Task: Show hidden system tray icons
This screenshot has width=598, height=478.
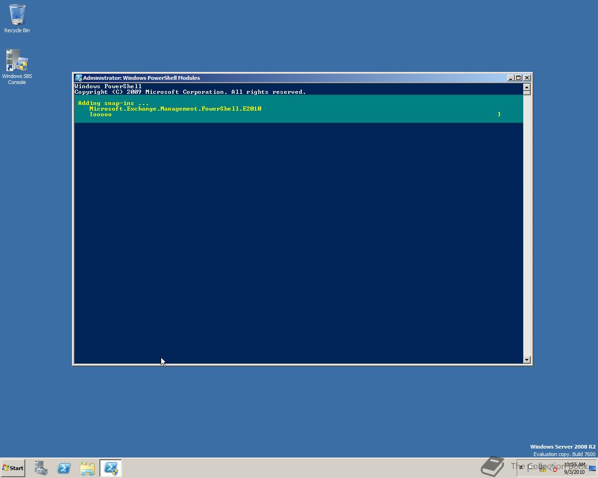Action: (x=521, y=468)
